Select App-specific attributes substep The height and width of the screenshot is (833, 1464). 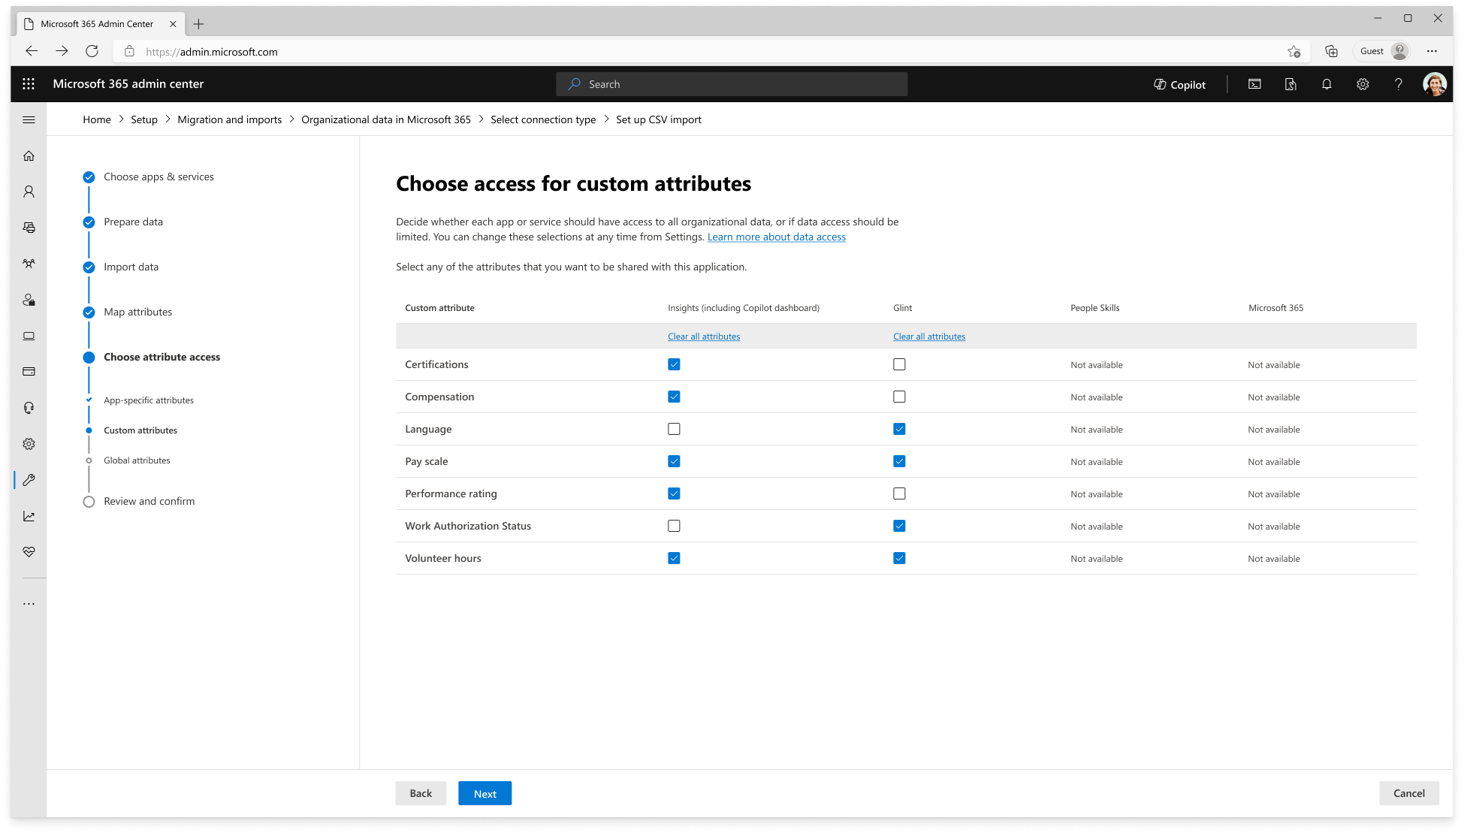[x=149, y=400]
